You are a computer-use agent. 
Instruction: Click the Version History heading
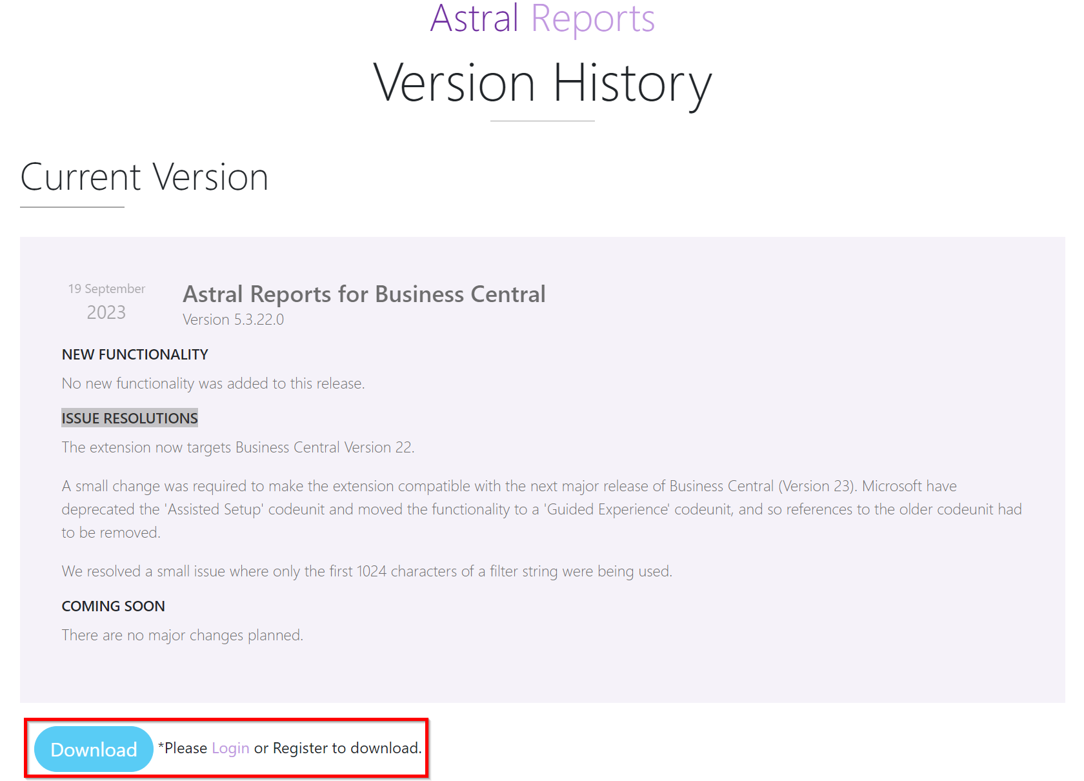[x=542, y=83]
